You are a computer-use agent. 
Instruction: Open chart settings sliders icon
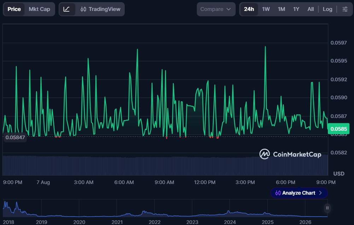(345, 9)
